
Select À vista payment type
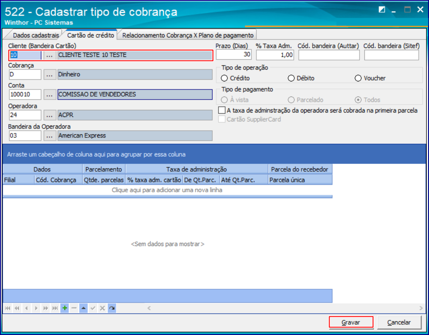[235, 100]
